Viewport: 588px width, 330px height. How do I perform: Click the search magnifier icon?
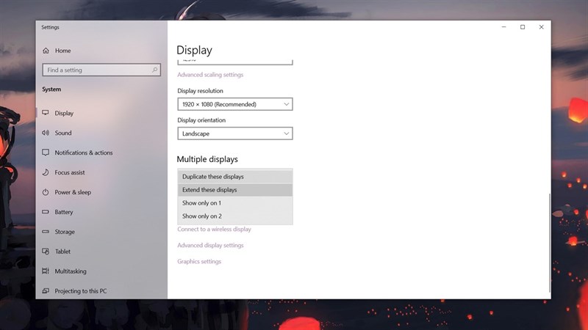[154, 70]
